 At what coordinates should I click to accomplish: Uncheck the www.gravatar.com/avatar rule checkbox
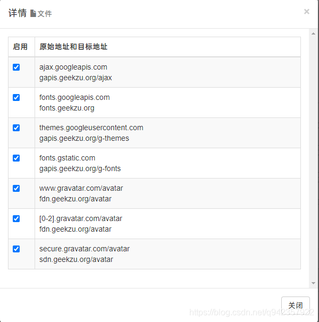pyautogui.click(x=16, y=188)
